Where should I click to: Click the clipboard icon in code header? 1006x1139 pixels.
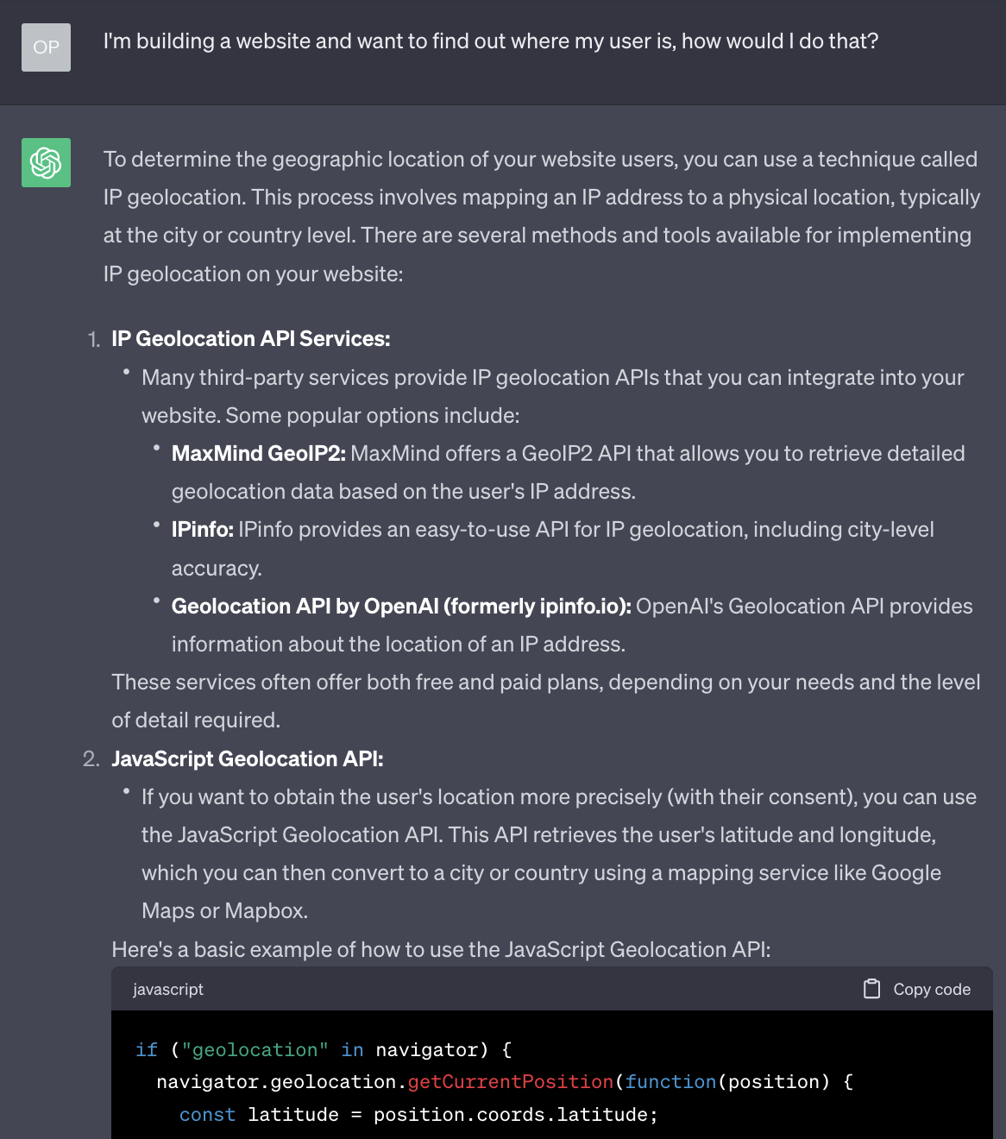pos(871,989)
